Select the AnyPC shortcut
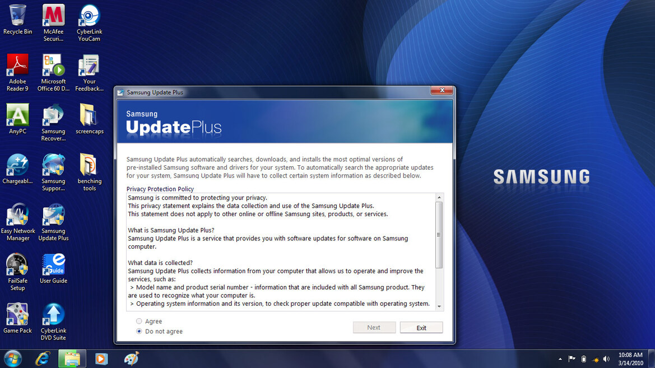The height and width of the screenshot is (368, 655). [x=17, y=119]
